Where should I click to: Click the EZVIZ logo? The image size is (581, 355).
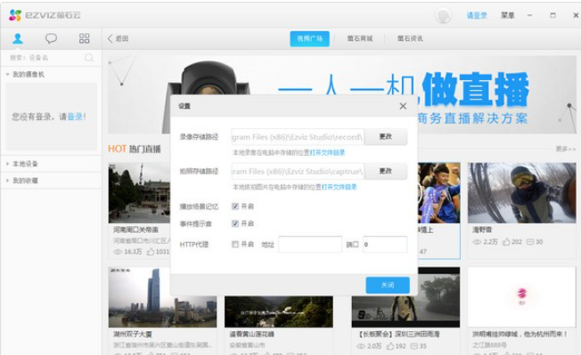point(44,15)
